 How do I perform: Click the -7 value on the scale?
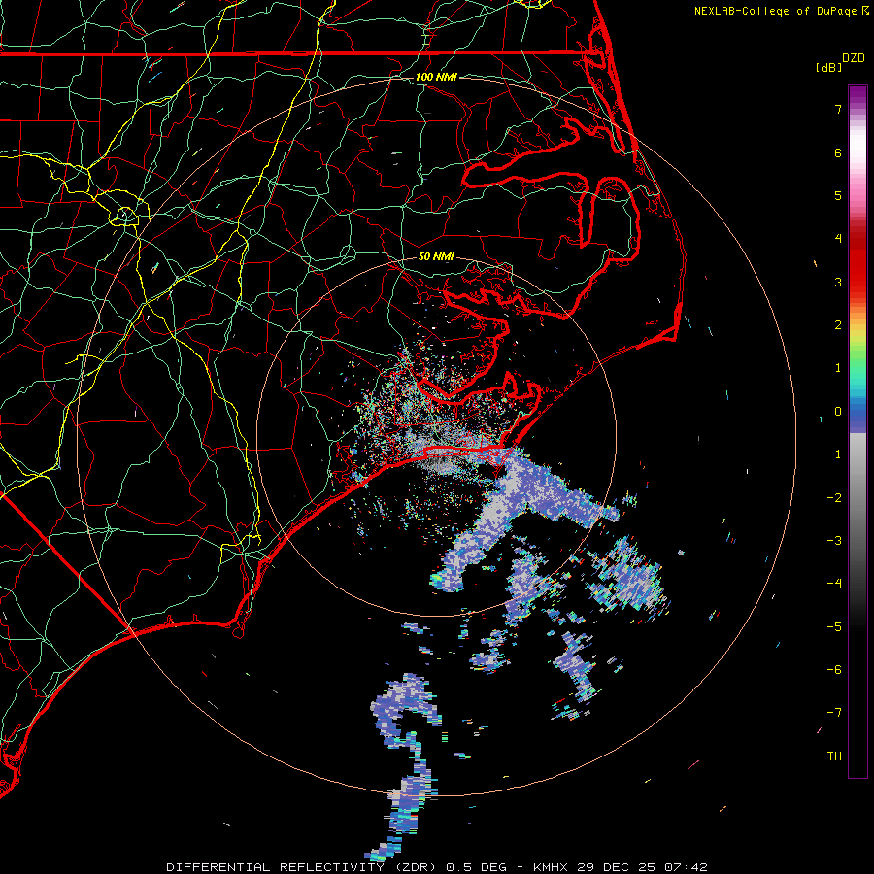point(834,713)
